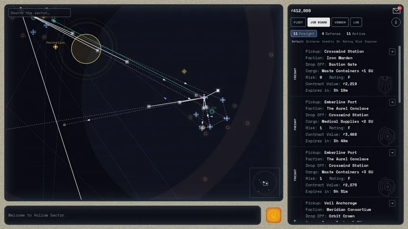The width and height of the screenshot is (408, 229).
Task: Click Faction: Meridian Consortium text
Action: tap(338, 210)
